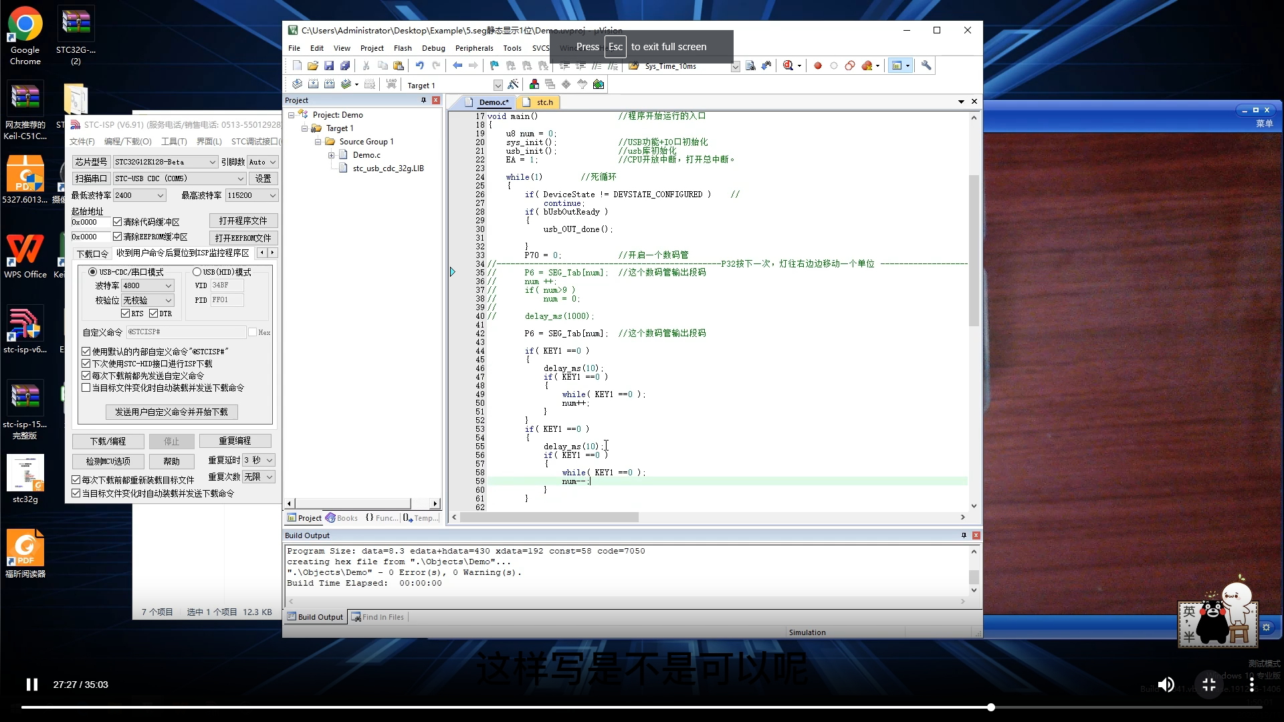
Task: Open WPS Office desktop icon
Action: click(25, 255)
